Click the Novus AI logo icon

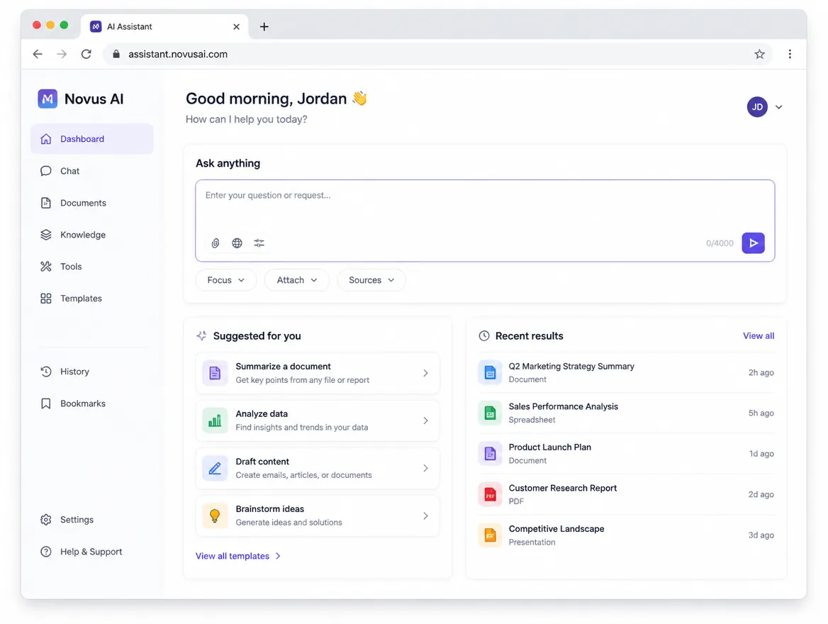click(x=47, y=99)
